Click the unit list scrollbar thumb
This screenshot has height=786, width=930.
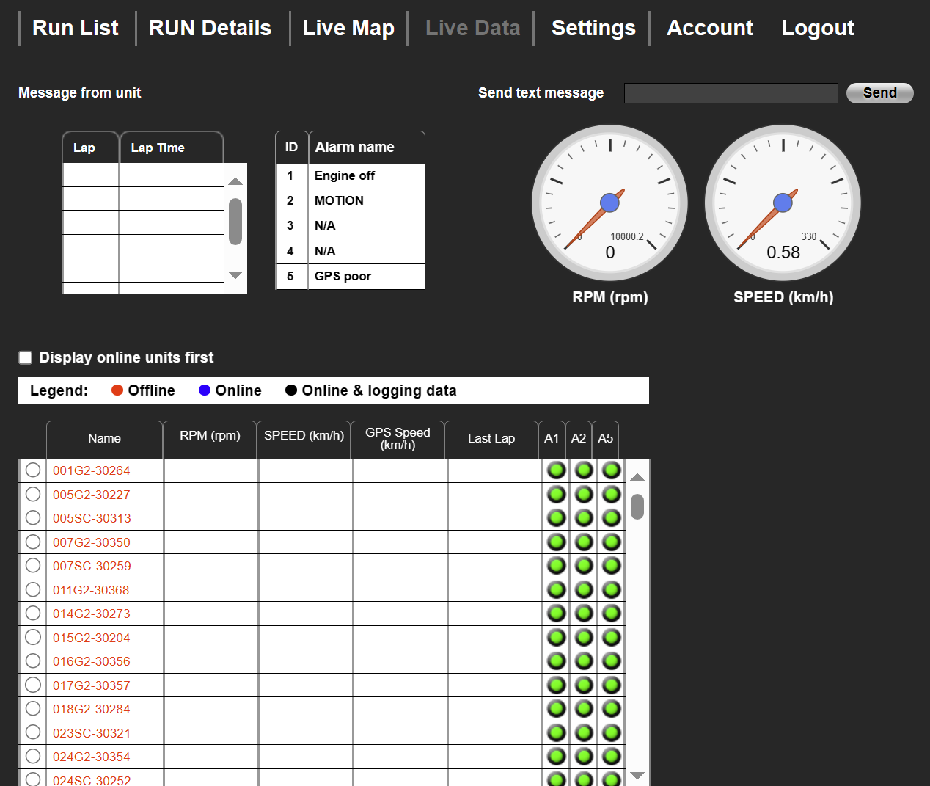pos(637,506)
